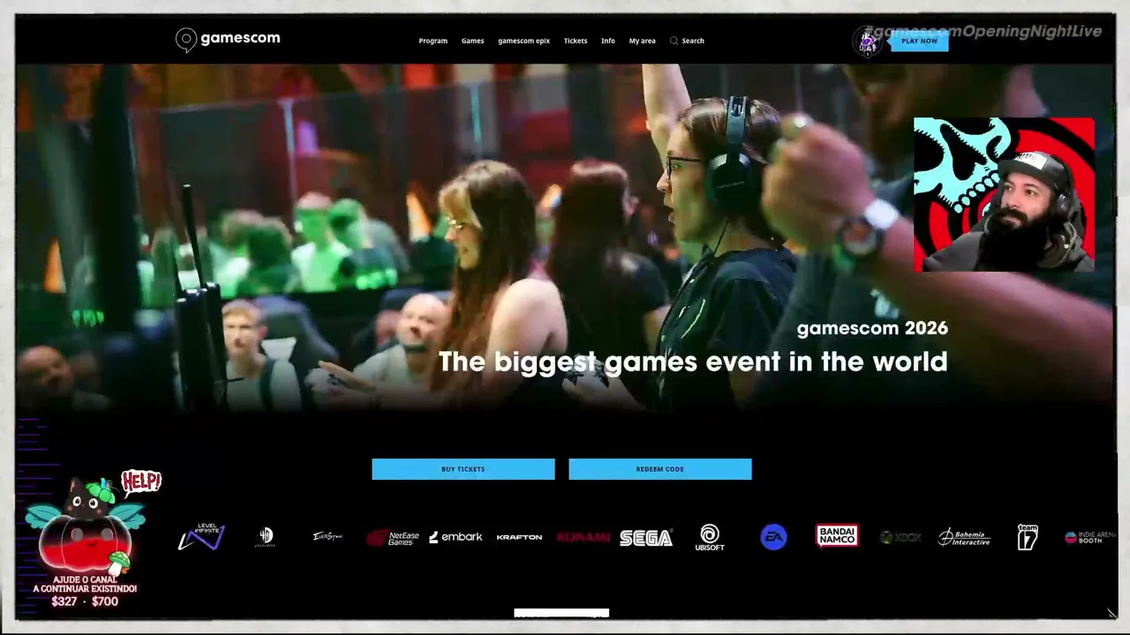Click the gamescom logo in the header
Image resolution: width=1130 pixels, height=635 pixels.
[x=228, y=40]
